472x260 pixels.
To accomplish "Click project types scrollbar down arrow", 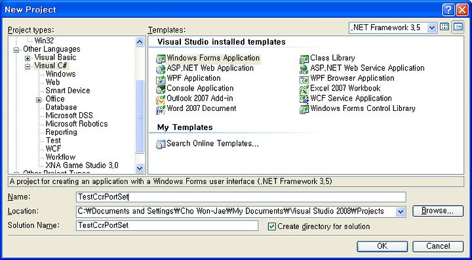I will tap(140, 168).
